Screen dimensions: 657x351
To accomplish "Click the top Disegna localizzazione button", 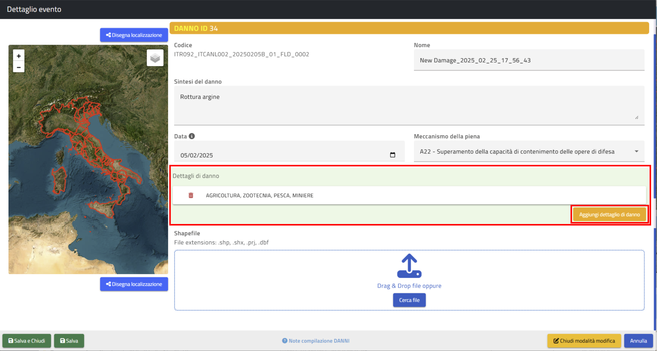I will [134, 35].
